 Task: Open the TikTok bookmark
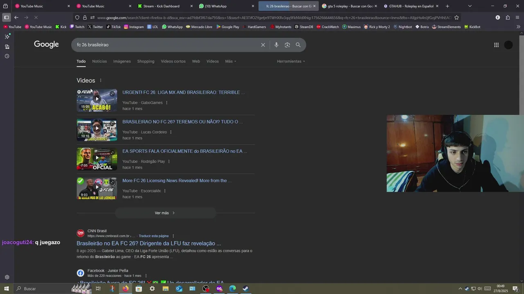click(x=113, y=27)
